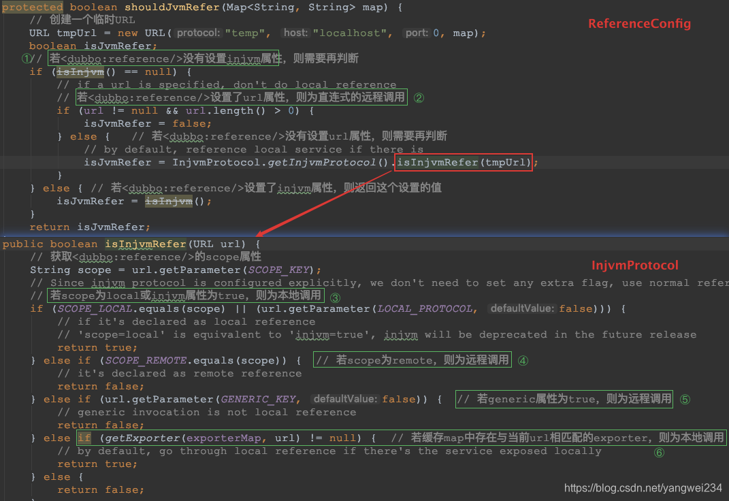Click url.length() in the if condition
The height and width of the screenshot is (501, 729).
click(x=225, y=110)
